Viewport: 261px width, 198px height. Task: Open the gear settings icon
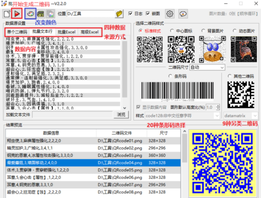click(169, 14)
